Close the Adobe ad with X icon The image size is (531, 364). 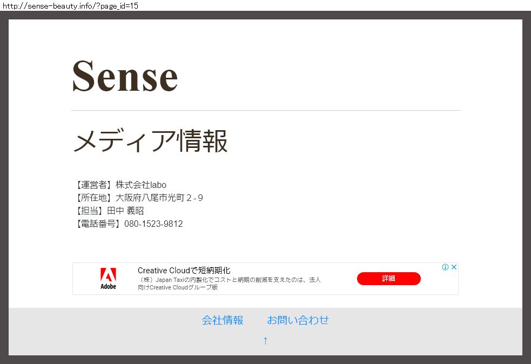click(454, 267)
